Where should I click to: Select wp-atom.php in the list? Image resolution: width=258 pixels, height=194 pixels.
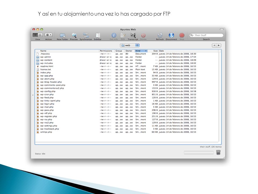[127, 79]
